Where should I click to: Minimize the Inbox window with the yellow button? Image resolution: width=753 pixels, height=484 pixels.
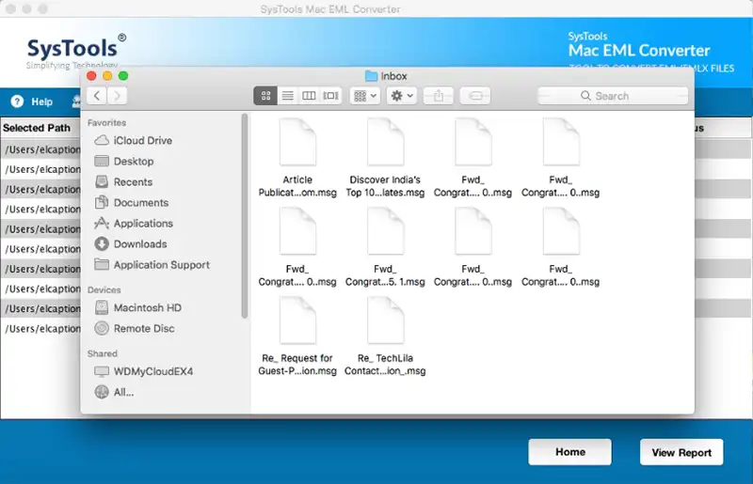pos(107,76)
